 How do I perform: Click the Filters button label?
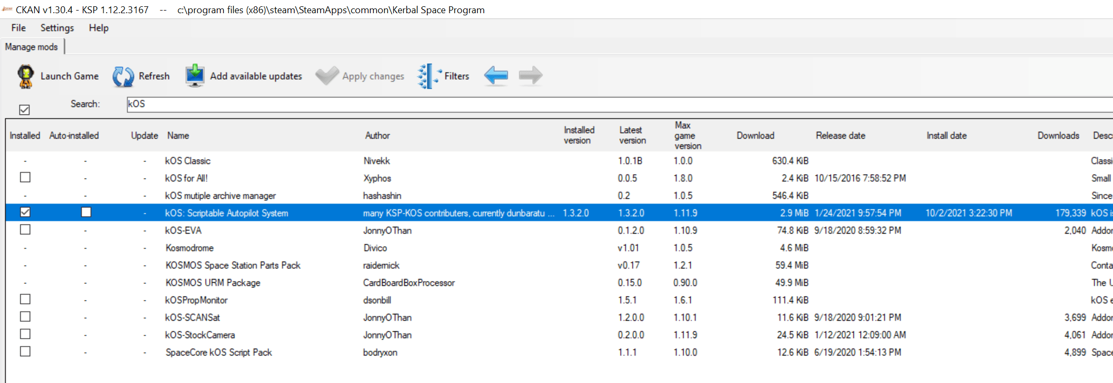pyautogui.click(x=457, y=76)
